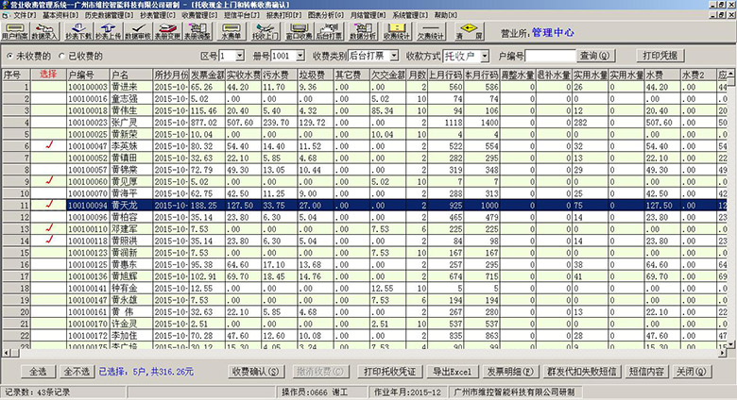Open the 基本资料 menu
The image size is (737, 400).
pyautogui.click(x=60, y=15)
